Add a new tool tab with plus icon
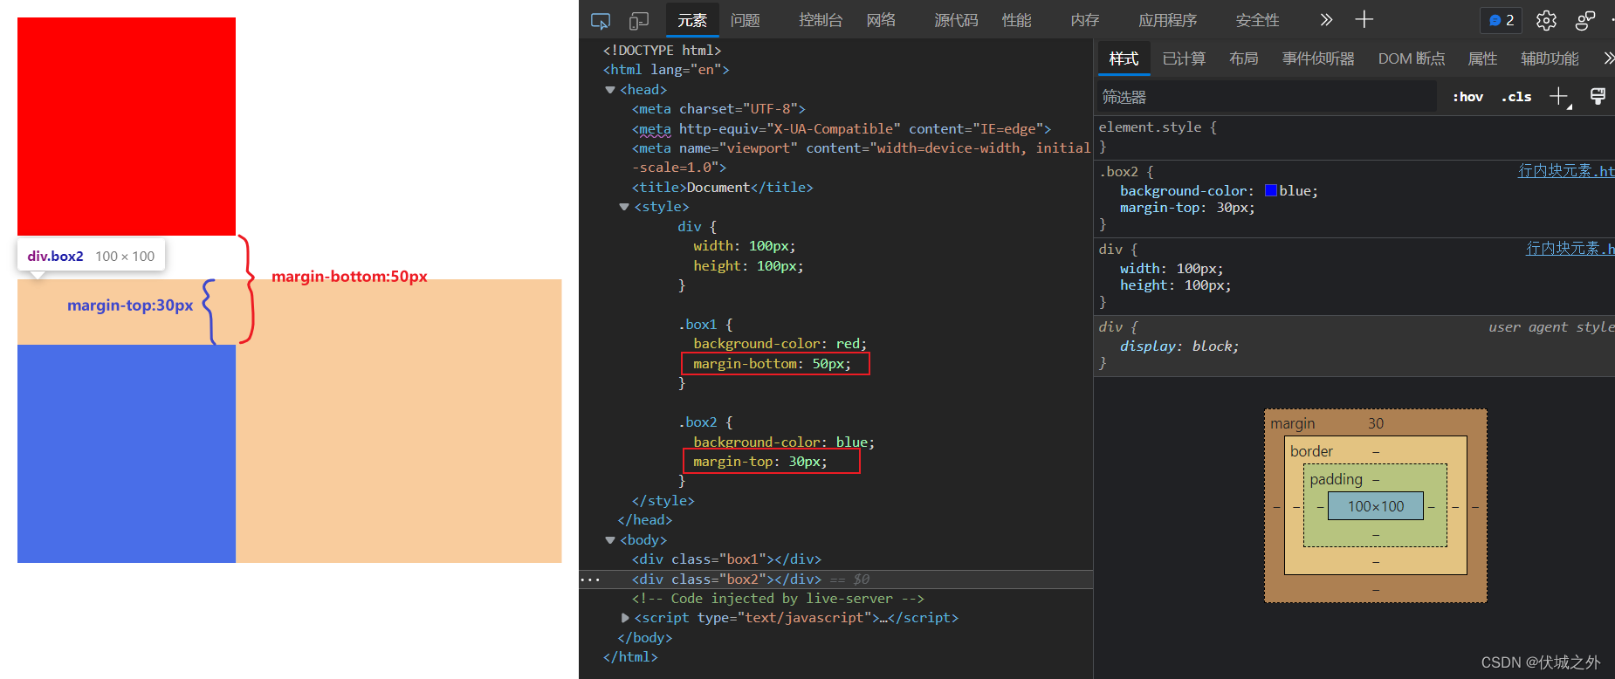 (x=1364, y=19)
